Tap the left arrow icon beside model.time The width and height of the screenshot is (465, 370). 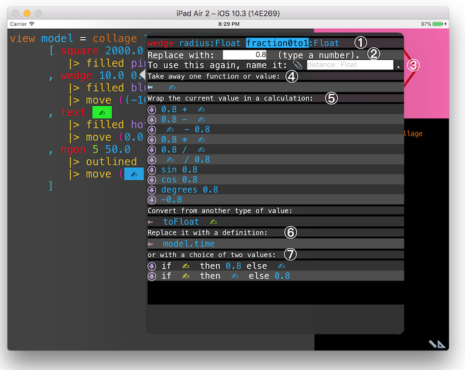point(151,244)
